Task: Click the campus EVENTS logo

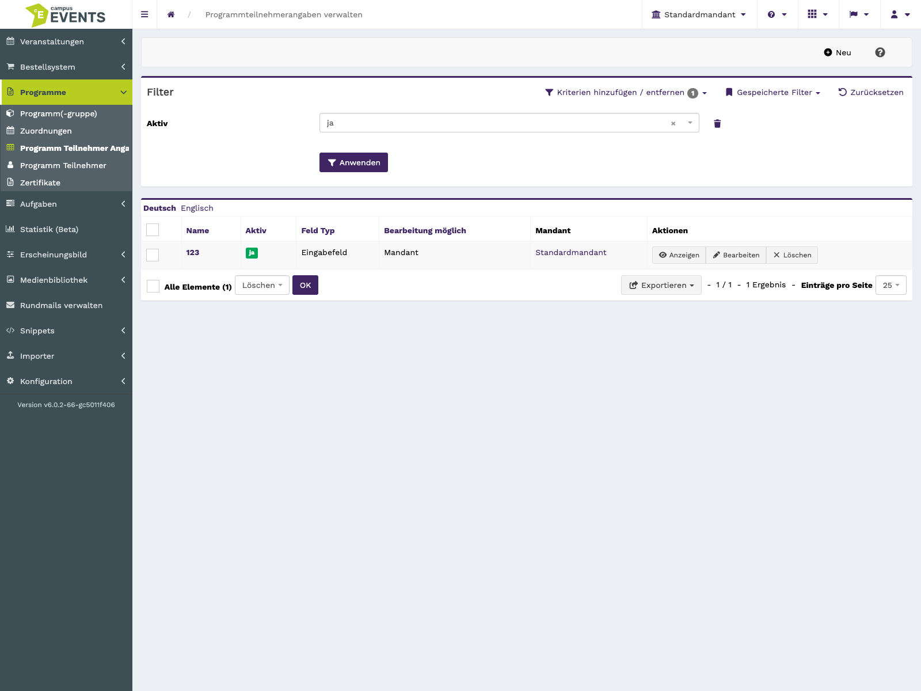Action: (x=66, y=15)
